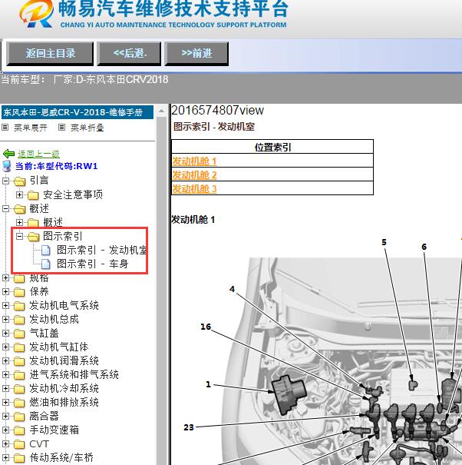Click the 图示索引 - 发动机室 document icon
The width and height of the screenshot is (462, 465).
point(45,250)
